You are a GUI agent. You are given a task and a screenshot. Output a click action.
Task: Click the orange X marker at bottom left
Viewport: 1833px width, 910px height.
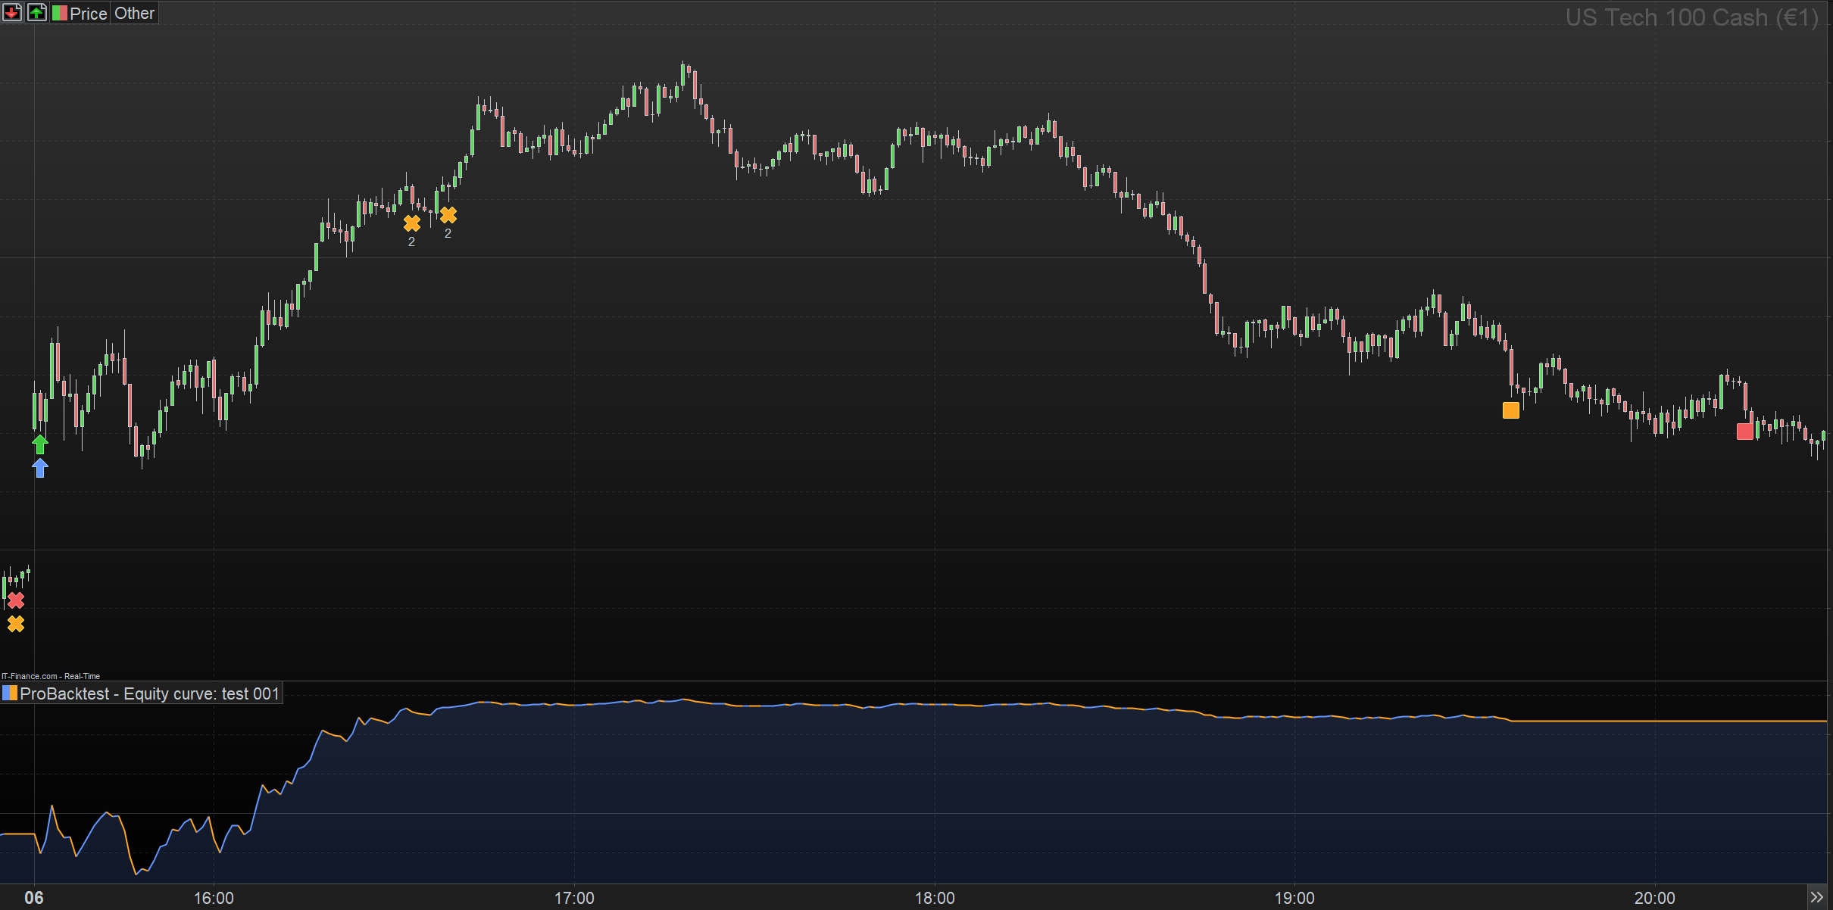(16, 624)
